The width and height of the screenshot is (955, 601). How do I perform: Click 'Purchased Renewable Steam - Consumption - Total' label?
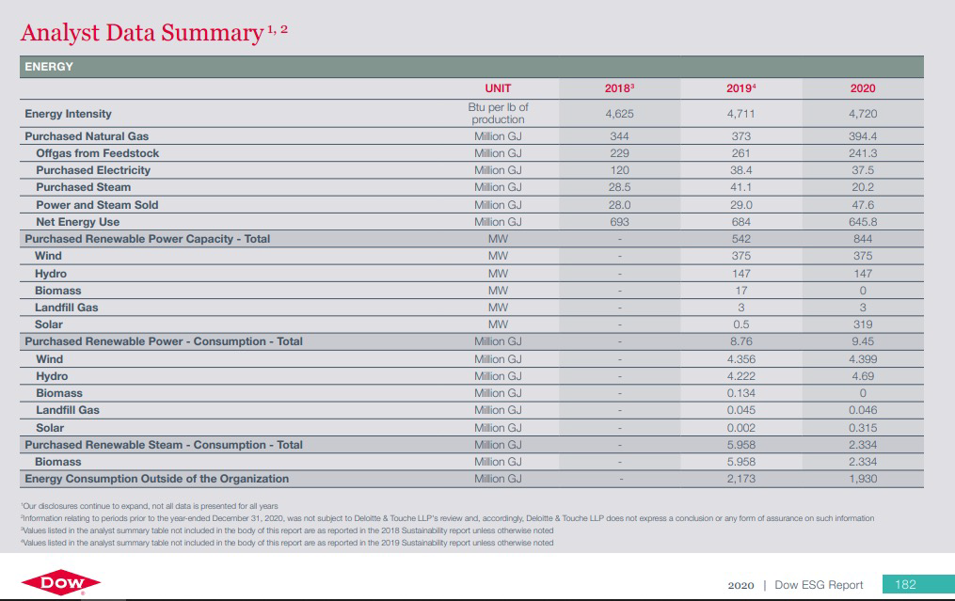point(163,445)
